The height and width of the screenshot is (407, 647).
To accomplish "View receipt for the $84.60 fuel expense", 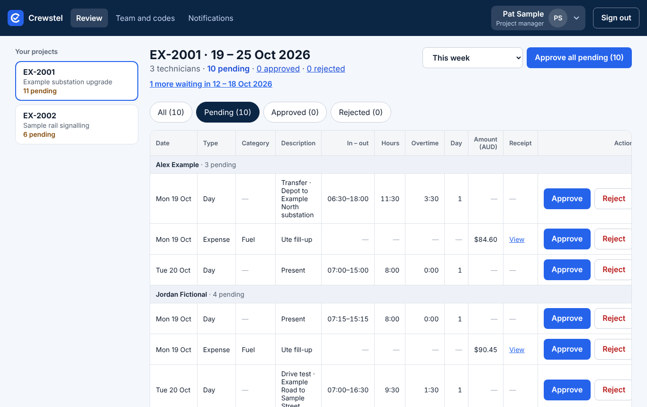I will point(517,239).
